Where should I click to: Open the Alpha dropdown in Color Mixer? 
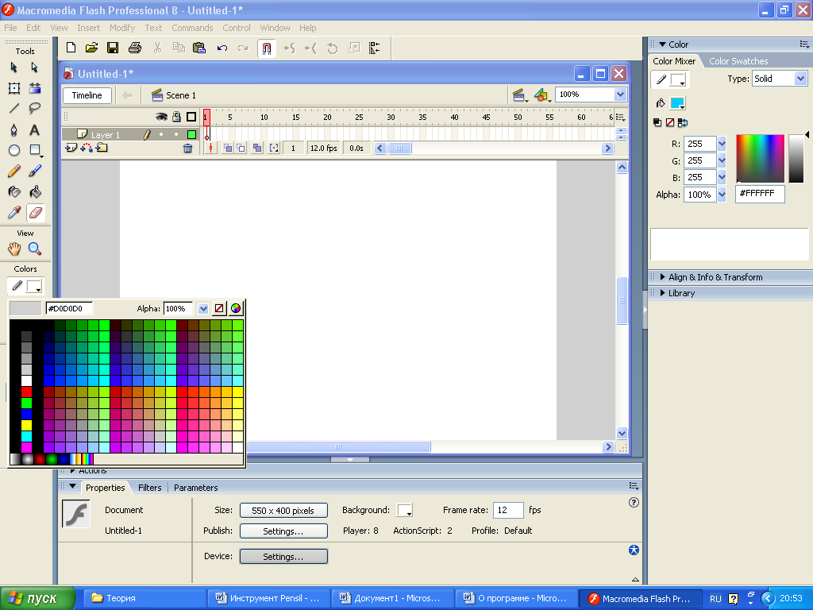click(722, 195)
